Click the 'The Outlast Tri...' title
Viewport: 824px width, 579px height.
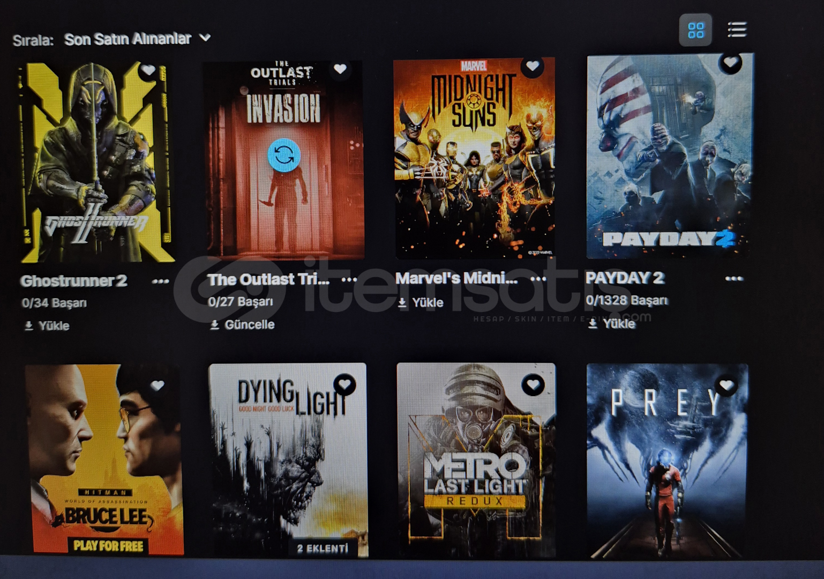pos(268,279)
